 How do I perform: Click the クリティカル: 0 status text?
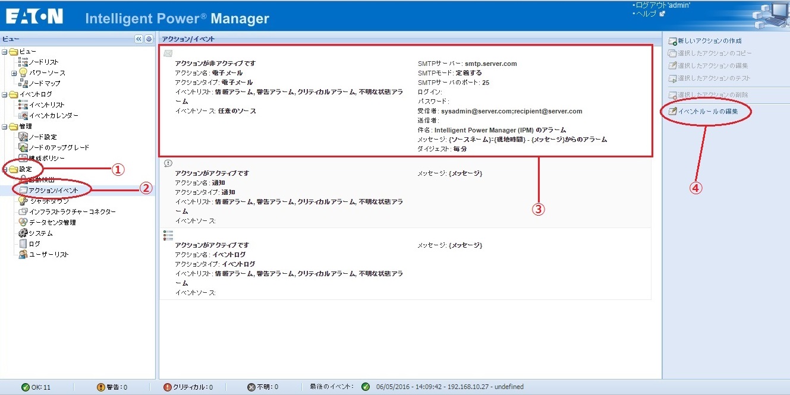pyautogui.click(x=193, y=387)
